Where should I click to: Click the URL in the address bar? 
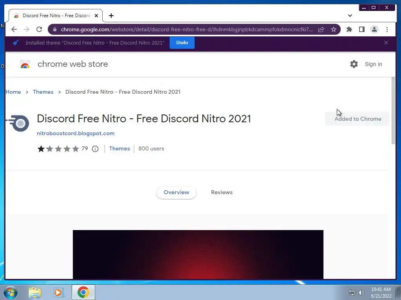tap(187, 29)
